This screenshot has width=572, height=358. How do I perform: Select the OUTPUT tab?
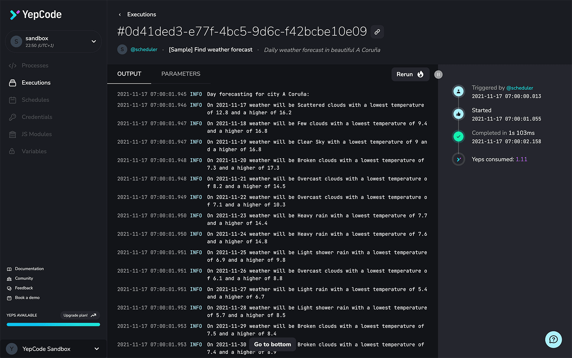[129, 74]
